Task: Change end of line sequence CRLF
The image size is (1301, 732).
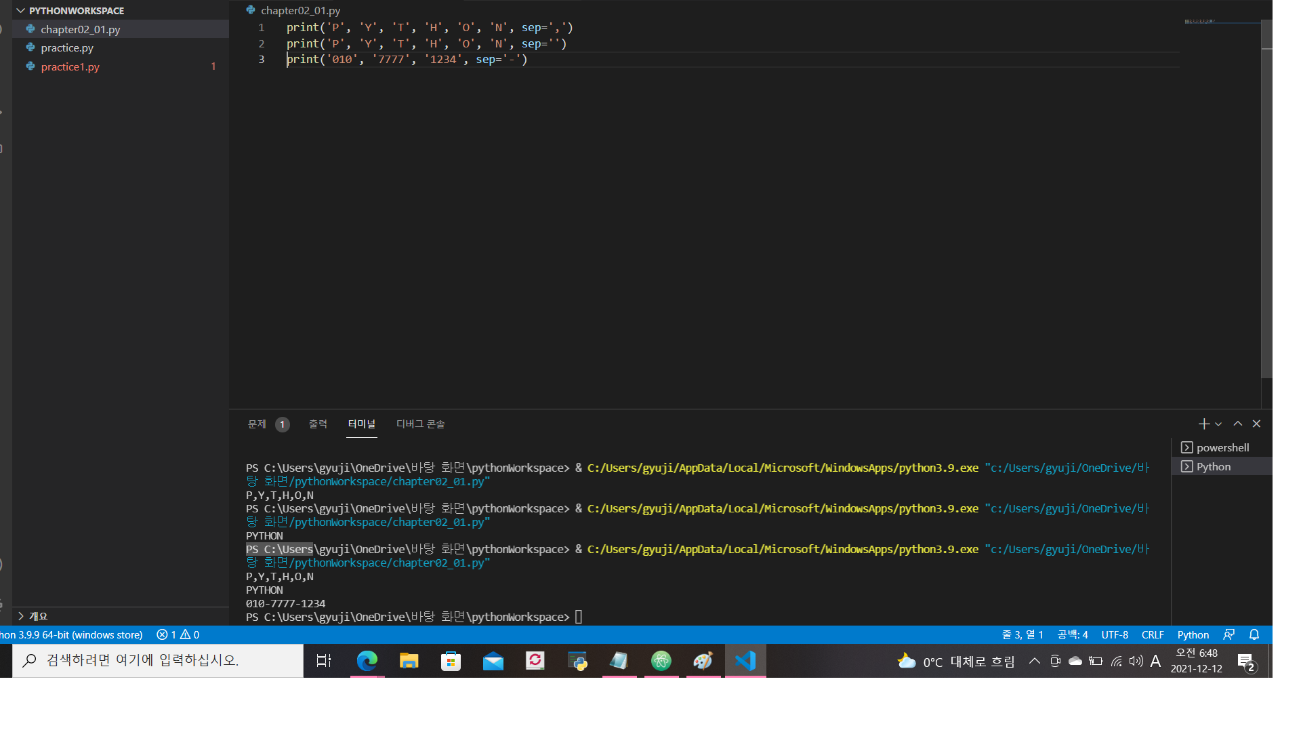Action: coord(1153,634)
